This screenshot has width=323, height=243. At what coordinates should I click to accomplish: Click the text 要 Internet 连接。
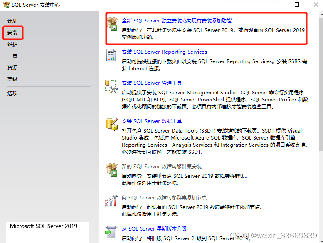[141, 69]
